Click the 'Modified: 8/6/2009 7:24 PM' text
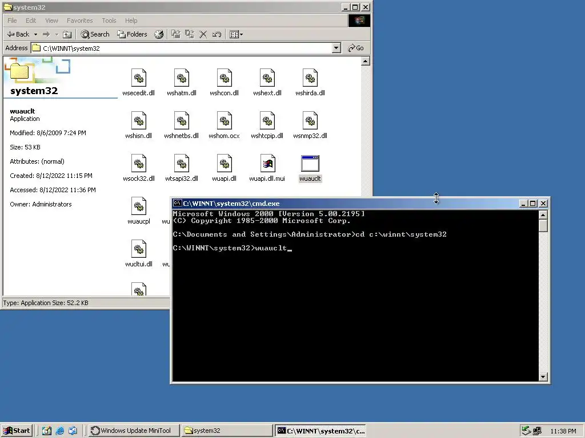The height and width of the screenshot is (438, 585). 48,133
